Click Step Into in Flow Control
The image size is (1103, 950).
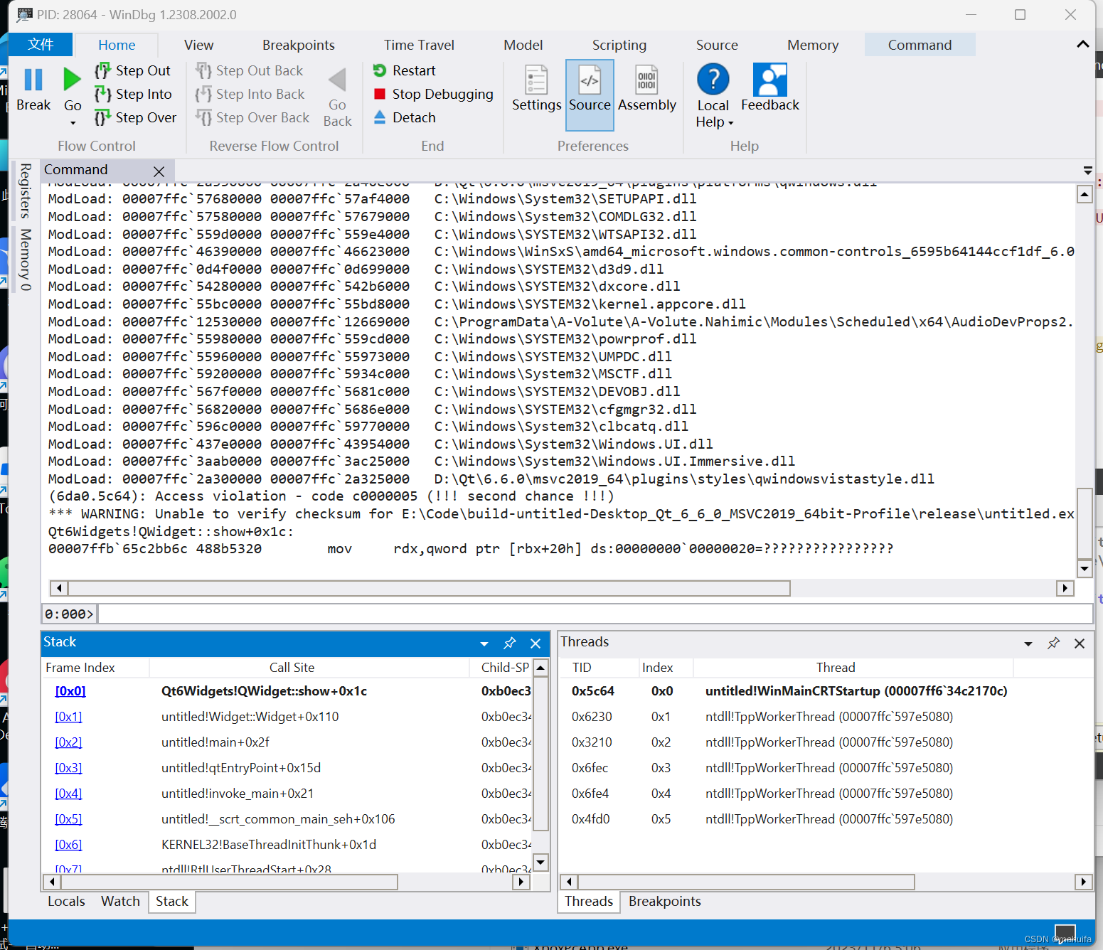pos(134,94)
